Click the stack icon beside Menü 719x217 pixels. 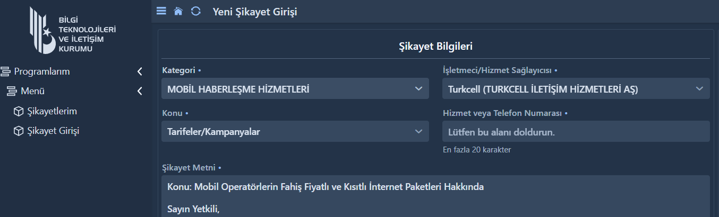point(12,91)
